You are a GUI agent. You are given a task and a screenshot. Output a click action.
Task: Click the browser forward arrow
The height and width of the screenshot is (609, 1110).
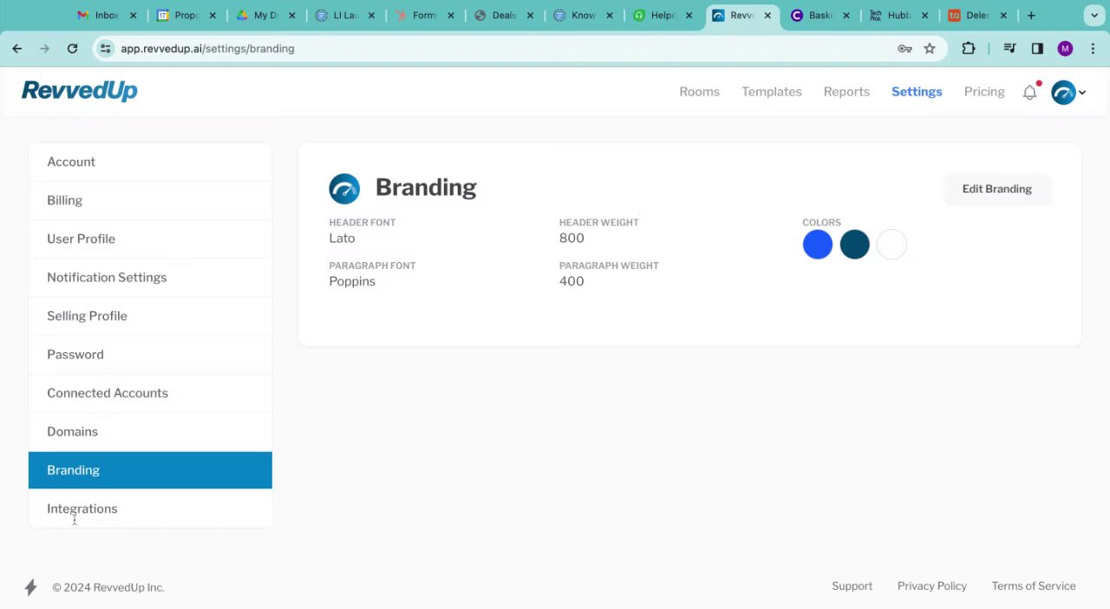[x=44, y=49]
